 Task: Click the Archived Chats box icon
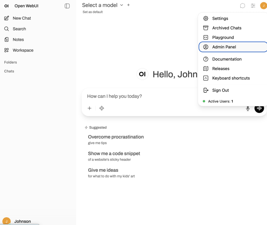click(x=206, y=28)
